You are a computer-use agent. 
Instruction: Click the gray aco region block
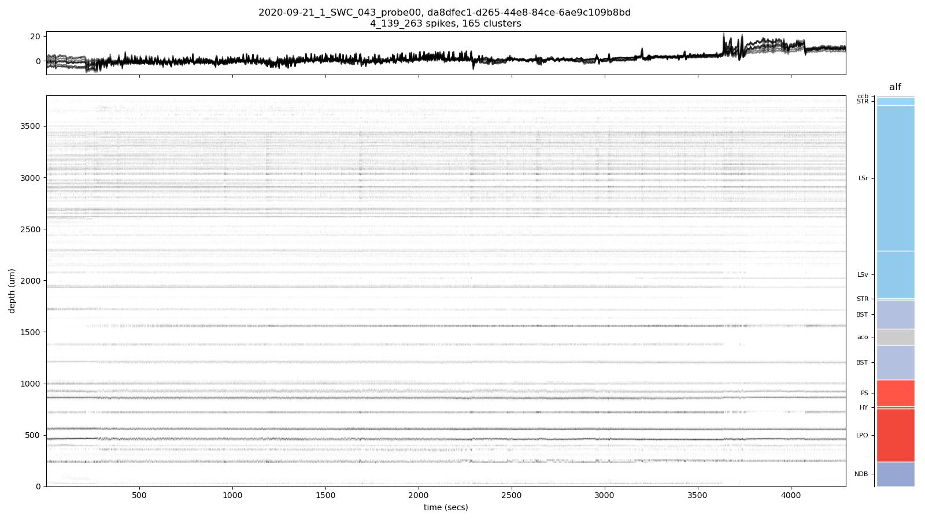(x=895, y=337)
